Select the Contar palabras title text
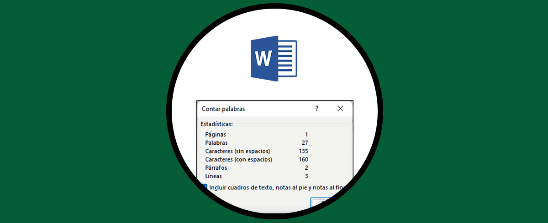This screenshot has height=223, width=548. [x=223, y=109]
